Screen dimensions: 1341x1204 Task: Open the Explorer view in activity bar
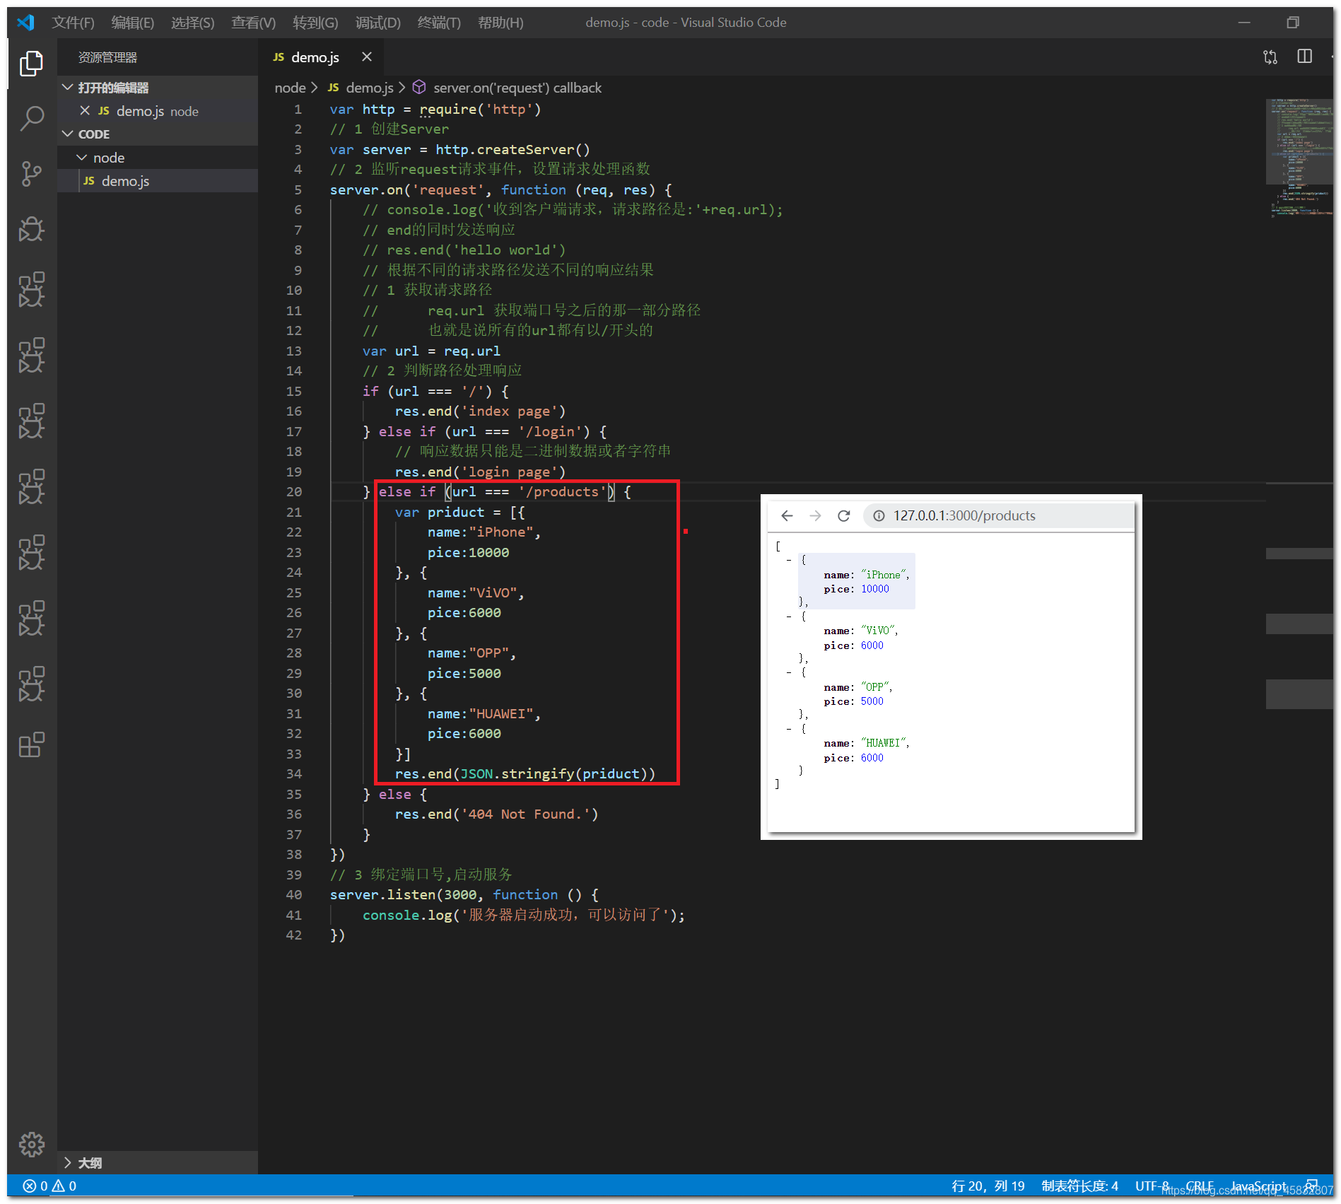pyautogui.click(x=31, y=64)
